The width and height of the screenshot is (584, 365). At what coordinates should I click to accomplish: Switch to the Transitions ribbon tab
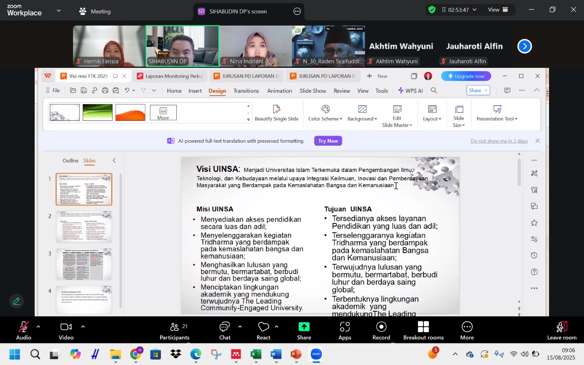(246, 91)
